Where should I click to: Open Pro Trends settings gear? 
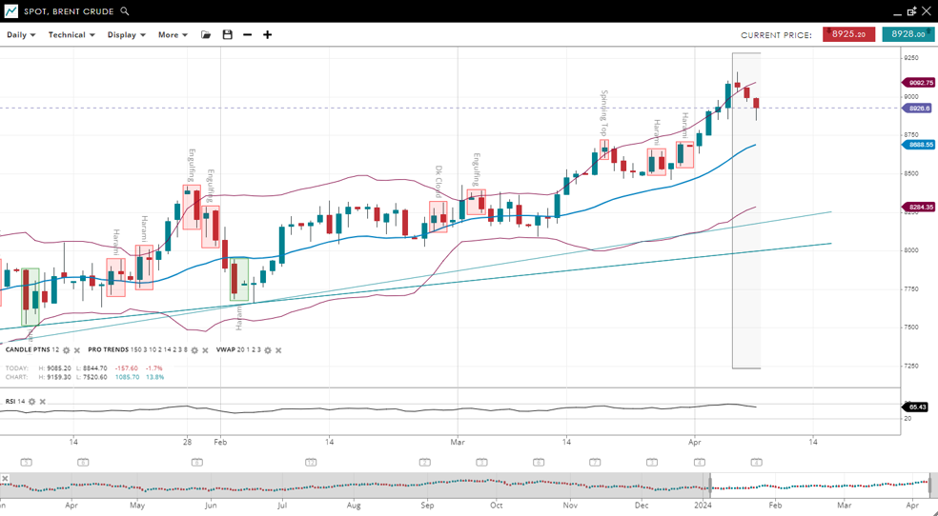click(x=194, y=350)
